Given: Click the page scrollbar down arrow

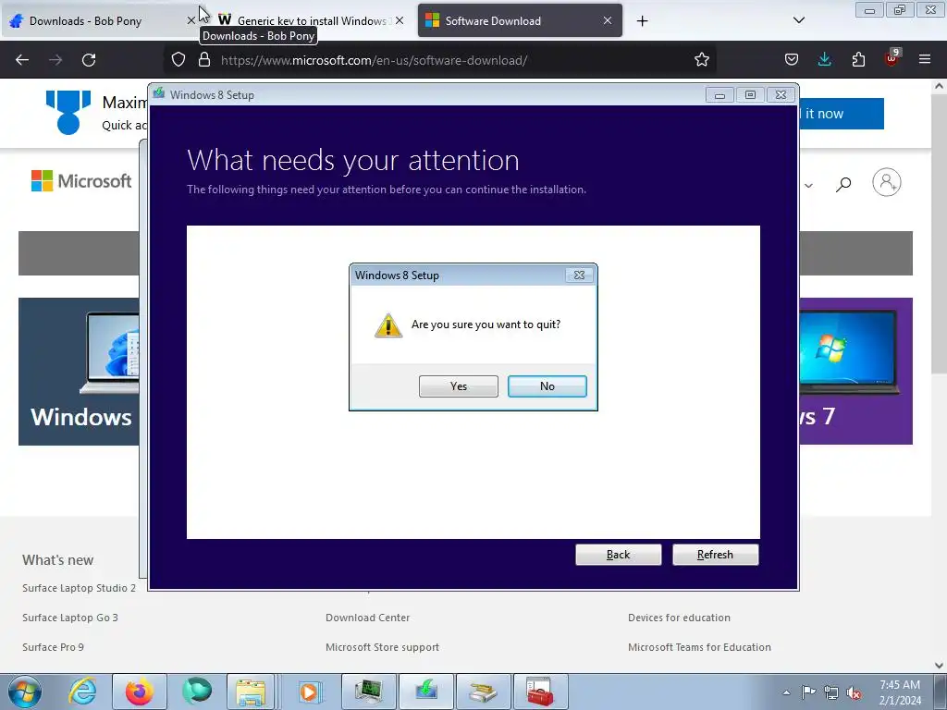Looking at the screenshot, I should pos(940,666).
